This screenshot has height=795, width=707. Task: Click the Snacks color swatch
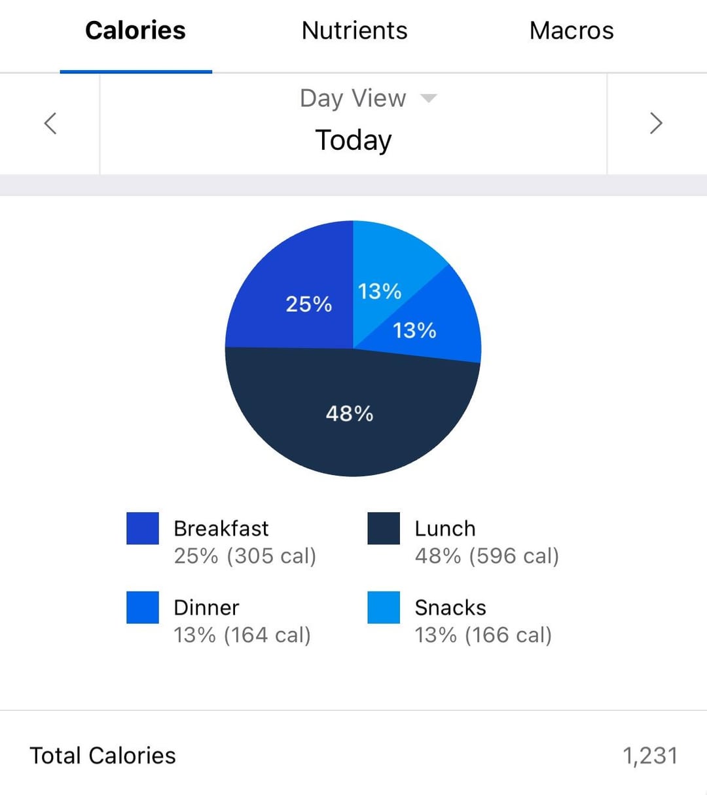click(384, 608)
